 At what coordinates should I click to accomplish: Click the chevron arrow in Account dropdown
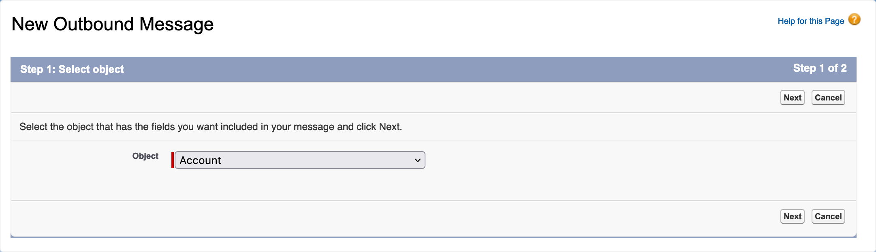point(418,160)
